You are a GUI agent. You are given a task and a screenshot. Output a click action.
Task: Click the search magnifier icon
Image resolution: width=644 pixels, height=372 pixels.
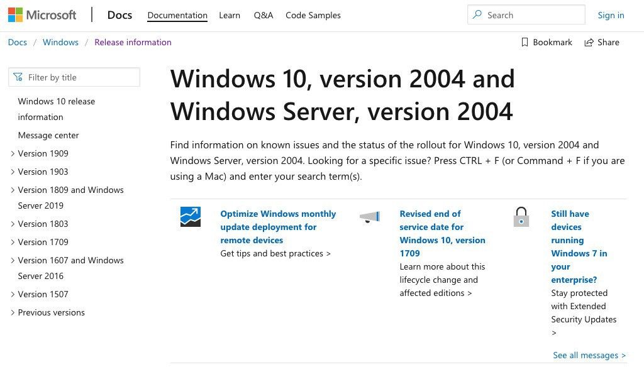[x=478, y=14]
